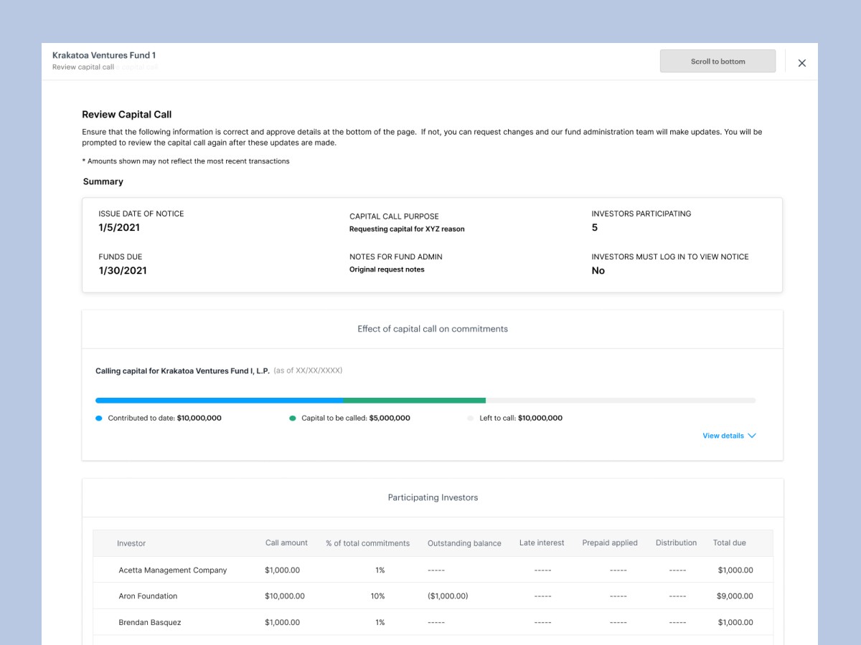Click Aron Foundation's ($1,000.00) outstanding balance
The image size is (861, 645).
(x=448, y=596)
